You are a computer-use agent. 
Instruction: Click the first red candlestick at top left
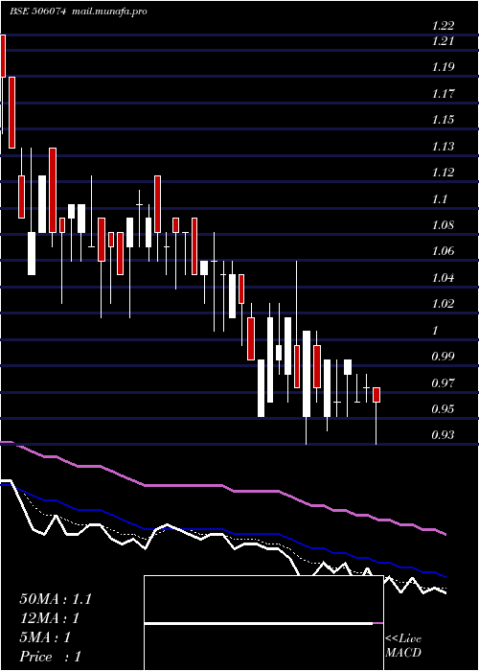click(3, 56)
